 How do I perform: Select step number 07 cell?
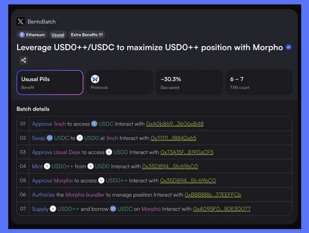[x=23, y=208]
